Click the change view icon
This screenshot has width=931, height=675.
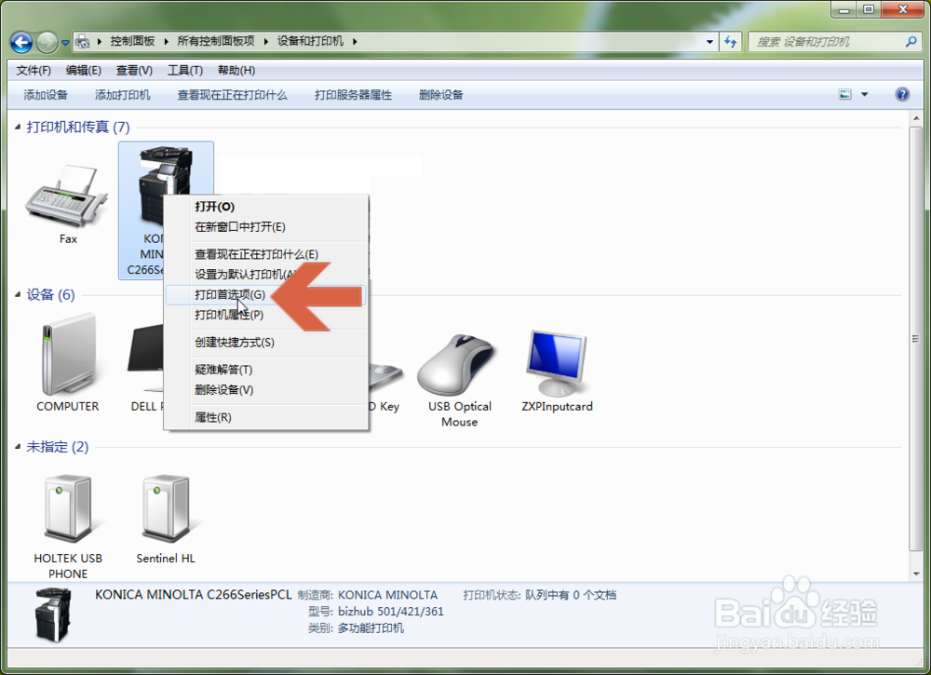click(x=845, y=94)
